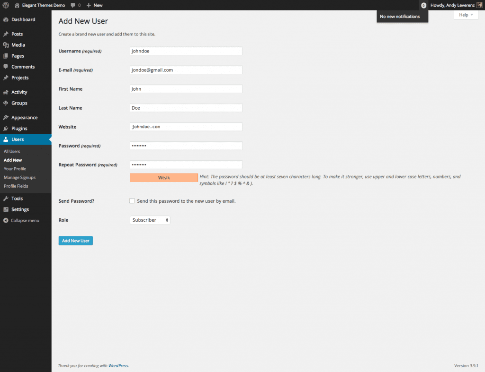This screenshot has width=485, height=372.
Task: Open the Role dropdown showing Subscriber
Action: click(x=150, y=220)
